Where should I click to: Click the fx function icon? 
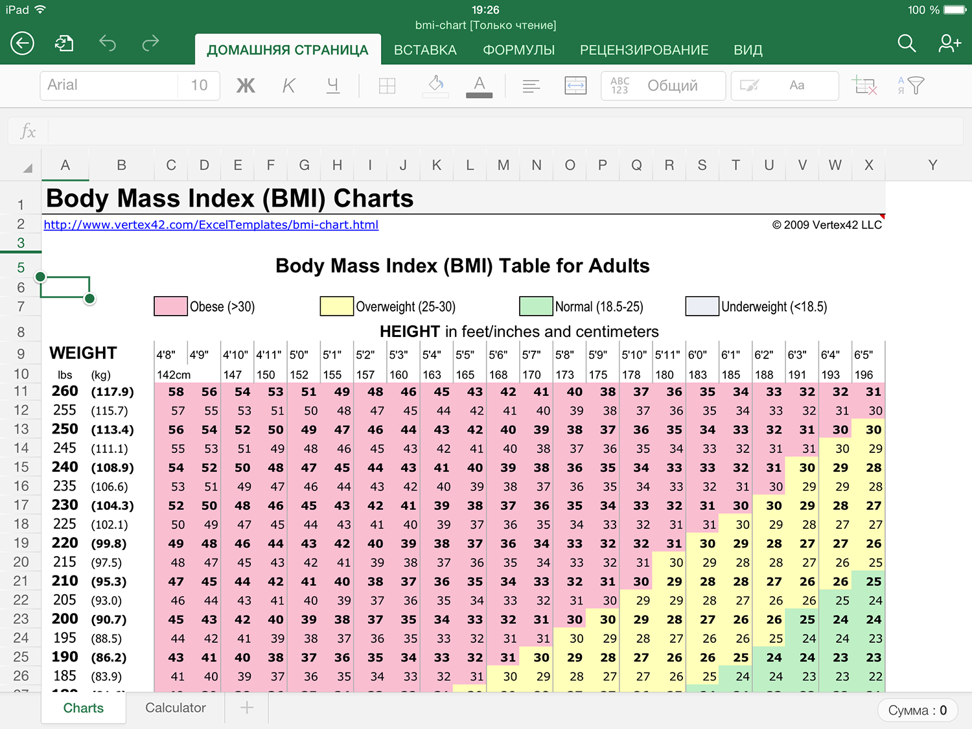pos(28,131)
